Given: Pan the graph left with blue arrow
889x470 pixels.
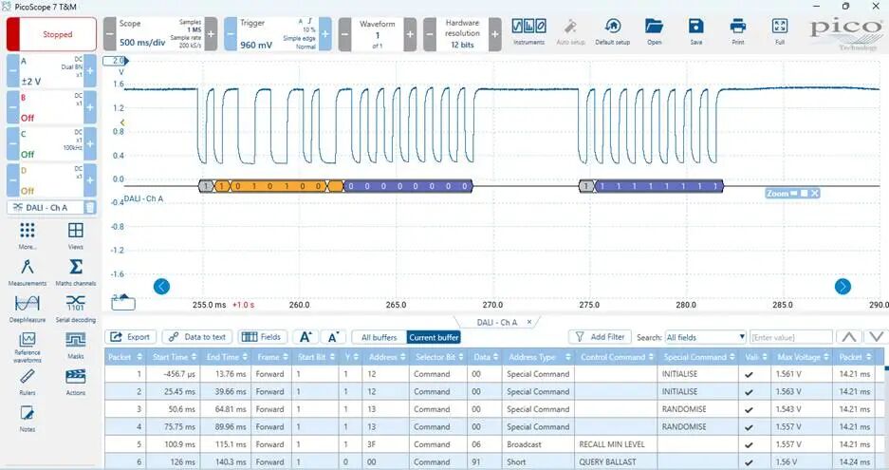Looking at the screenshot, I should [161, 287].
